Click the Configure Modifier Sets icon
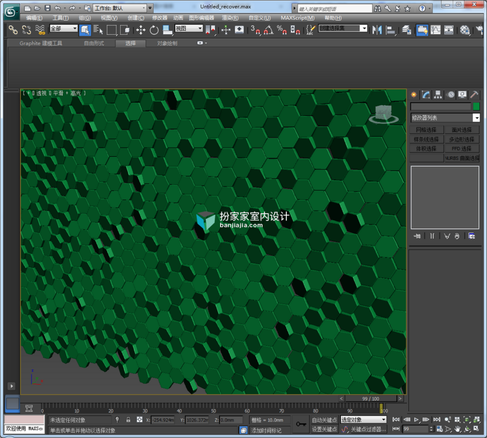 [471, 236]
